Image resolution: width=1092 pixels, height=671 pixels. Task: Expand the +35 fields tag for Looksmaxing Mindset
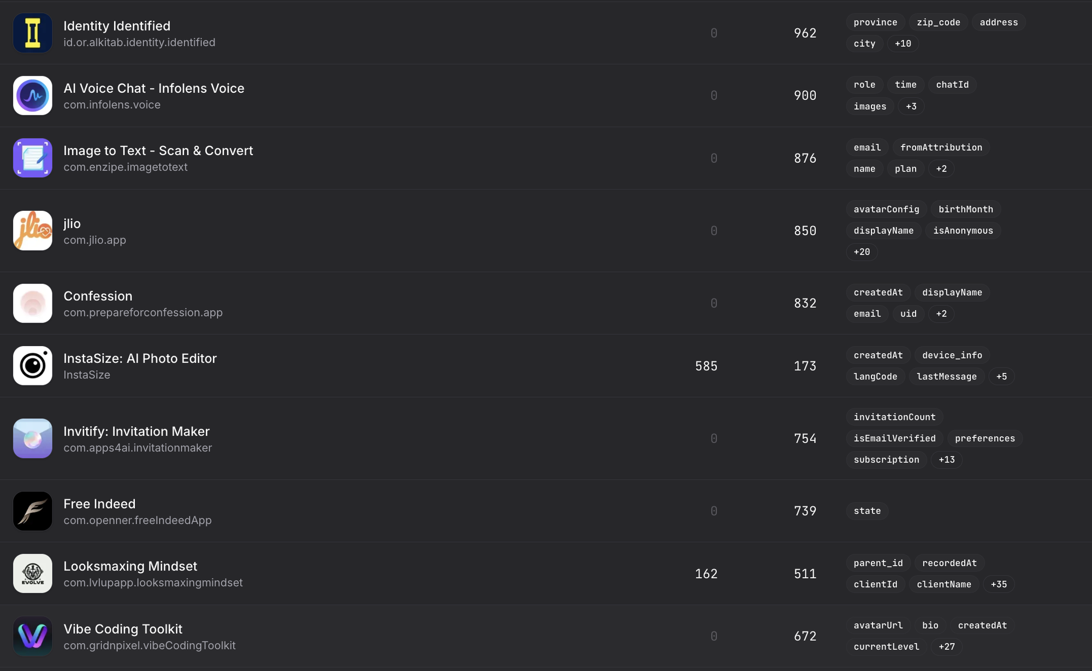(999, 584)
